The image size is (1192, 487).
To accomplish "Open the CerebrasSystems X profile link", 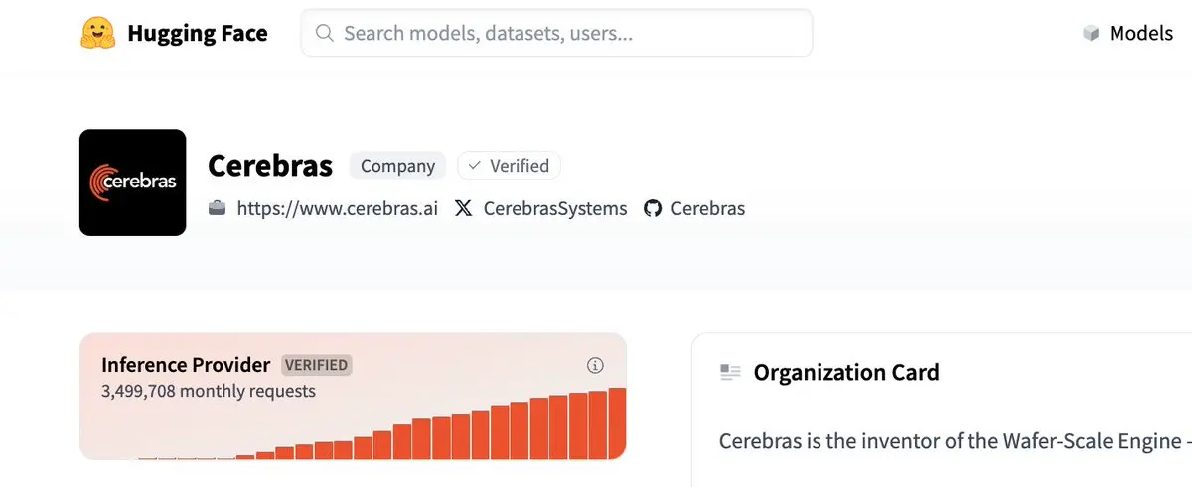I will [x=555, y=208].
